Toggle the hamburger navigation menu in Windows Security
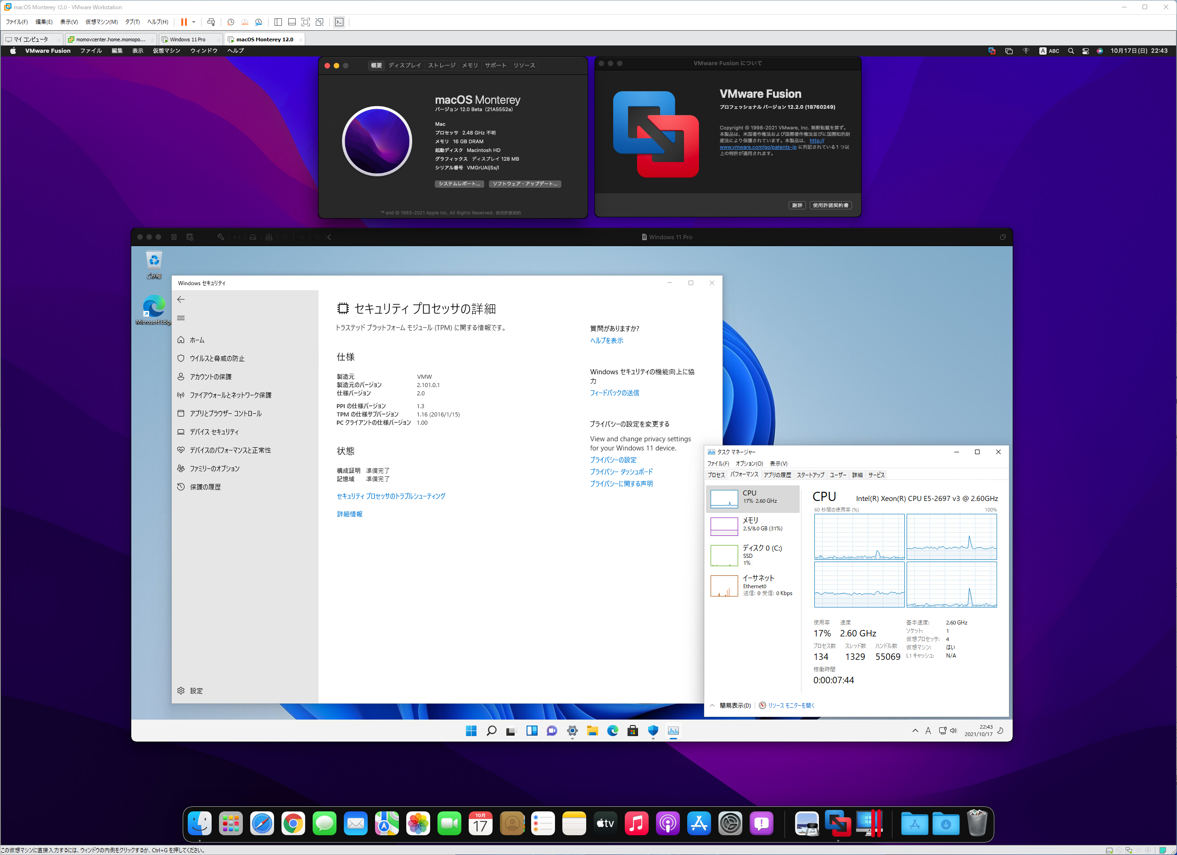Viewport: 1177px width, 855px height. tap(181, 318)
